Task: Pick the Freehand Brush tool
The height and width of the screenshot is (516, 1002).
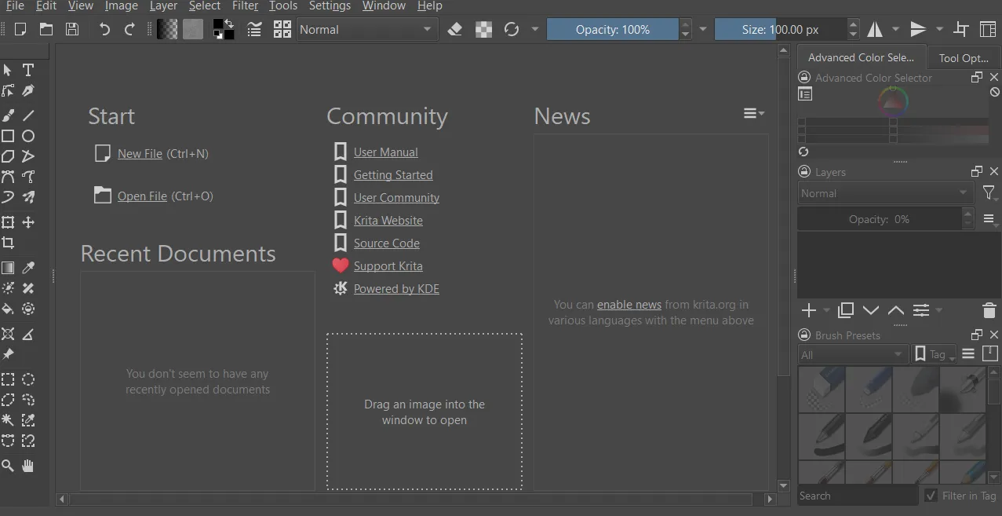Action: (x=8, y=115)
